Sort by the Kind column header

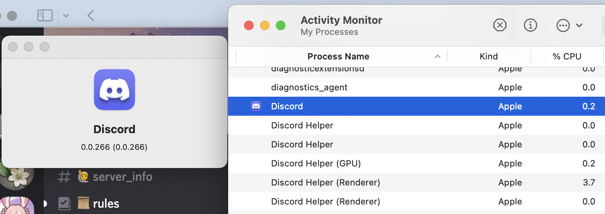point(489,56)
